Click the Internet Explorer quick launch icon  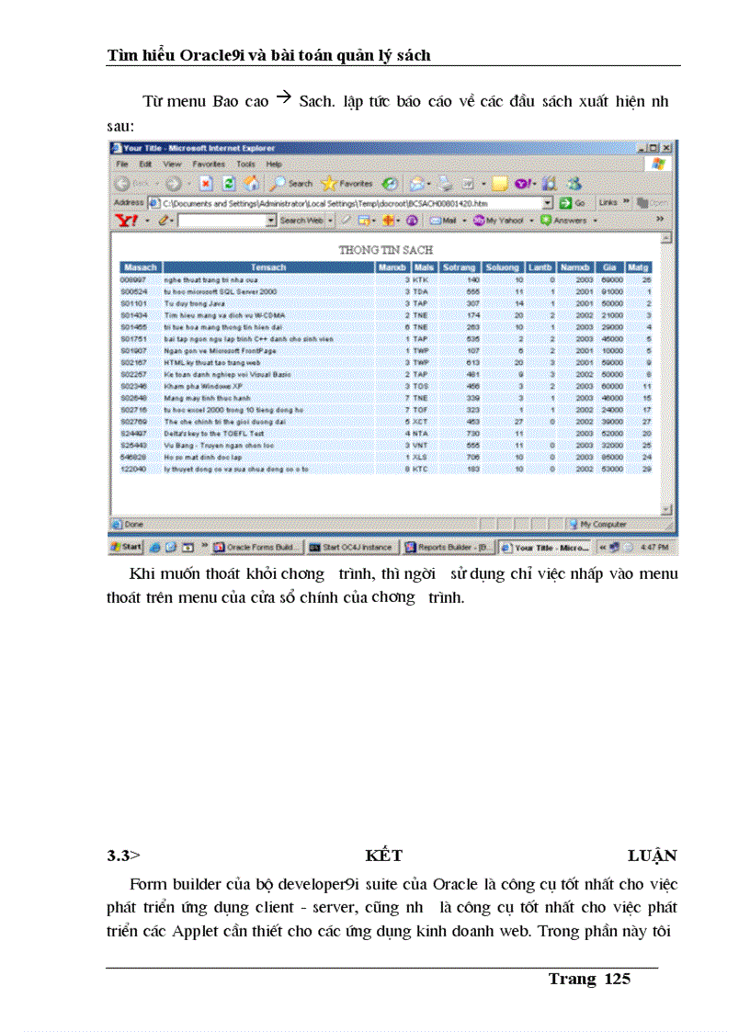(154, 547)
